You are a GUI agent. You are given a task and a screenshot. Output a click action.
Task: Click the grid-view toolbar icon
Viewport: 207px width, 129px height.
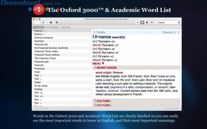point(57,23)
